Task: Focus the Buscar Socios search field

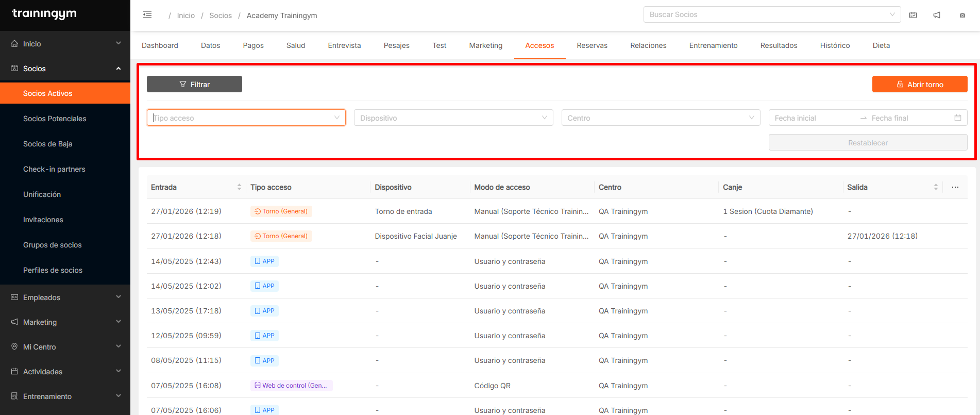Action: (x=768, y=14)
